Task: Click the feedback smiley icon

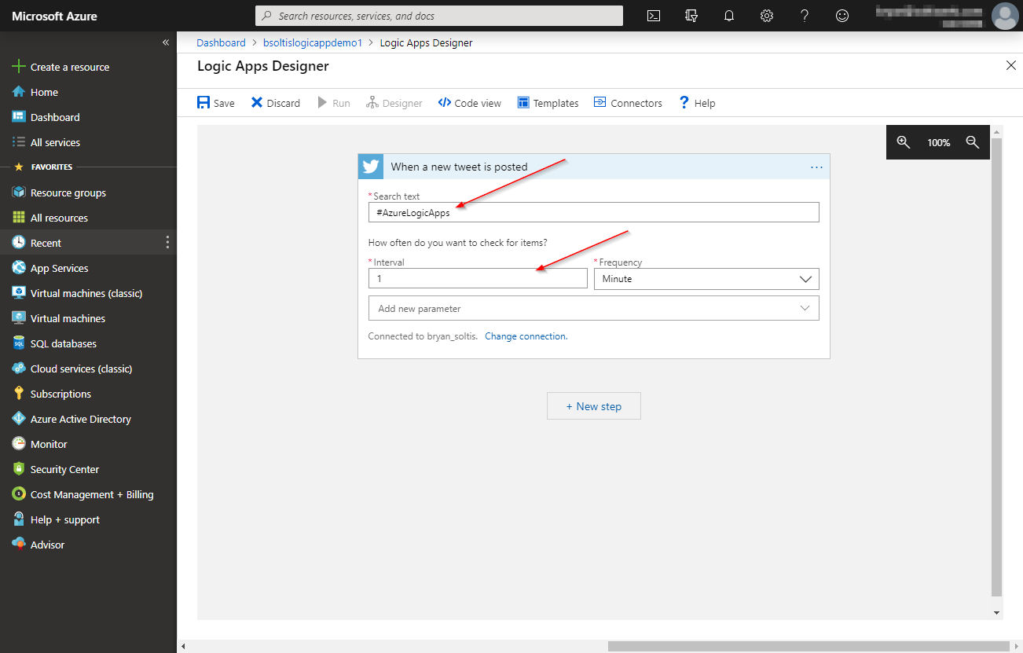Action: coord(842,16)
